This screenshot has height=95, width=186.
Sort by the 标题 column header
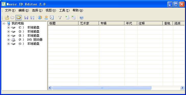[63, 23]
